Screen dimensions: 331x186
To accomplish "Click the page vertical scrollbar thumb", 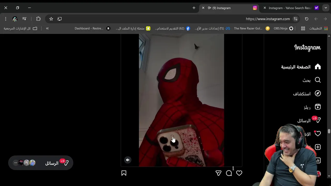I will coord(329,131).
